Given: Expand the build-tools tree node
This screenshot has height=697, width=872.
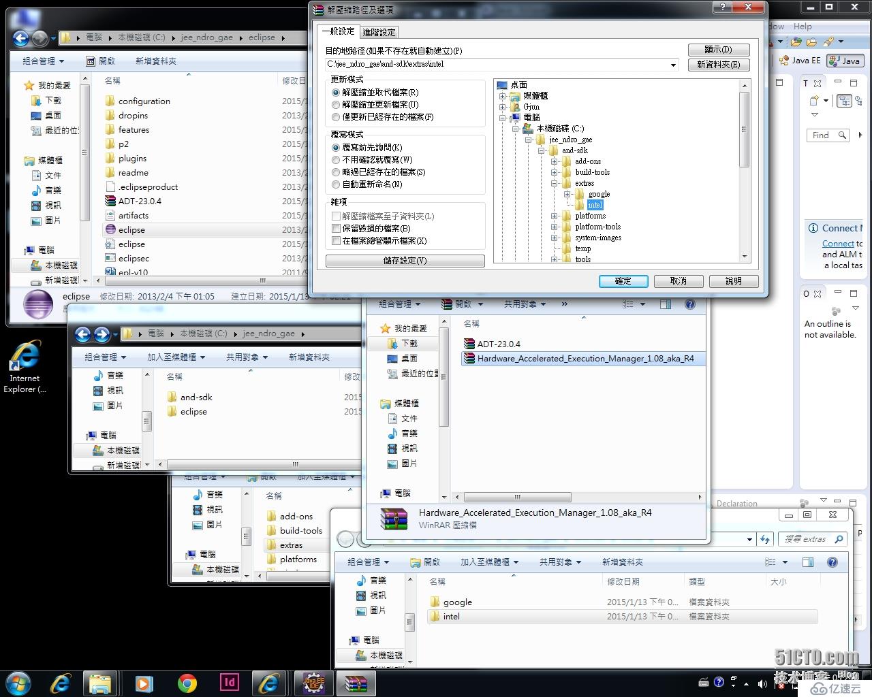Looking at the screenshot, I should 555,172.
